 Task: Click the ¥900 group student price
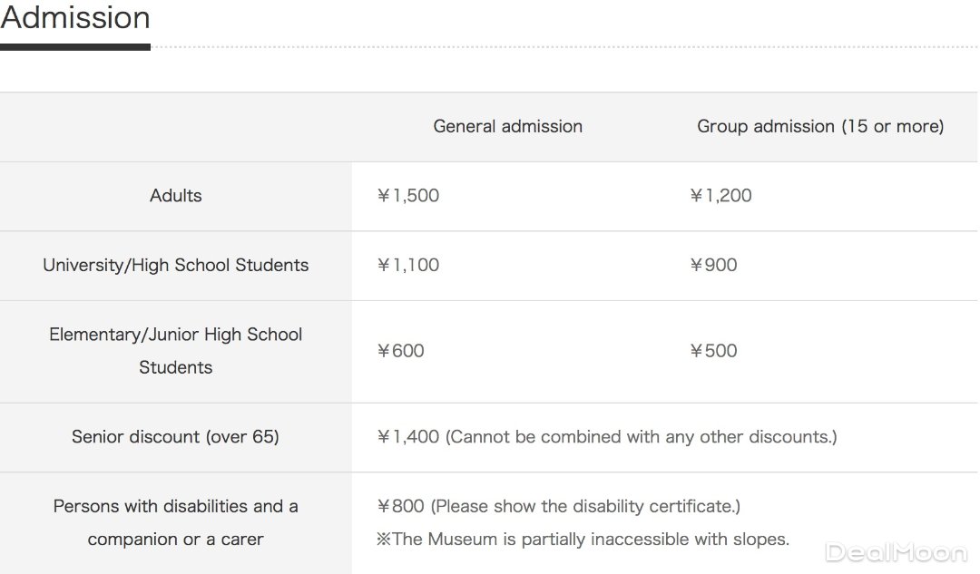(x=713, y=266)
